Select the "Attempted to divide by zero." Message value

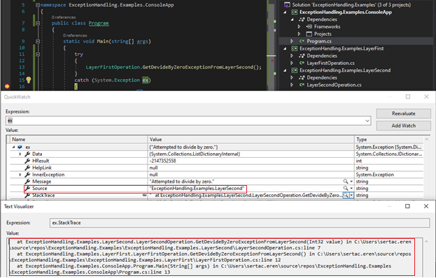tap(182, 182)
